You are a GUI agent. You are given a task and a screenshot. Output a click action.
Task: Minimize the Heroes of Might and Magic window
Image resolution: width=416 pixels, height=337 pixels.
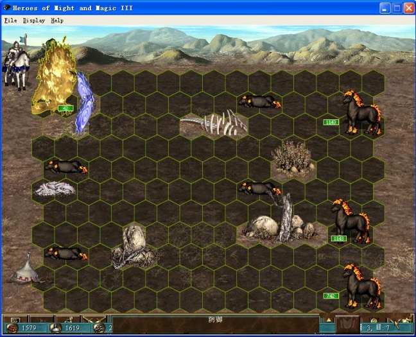[385, 8]
